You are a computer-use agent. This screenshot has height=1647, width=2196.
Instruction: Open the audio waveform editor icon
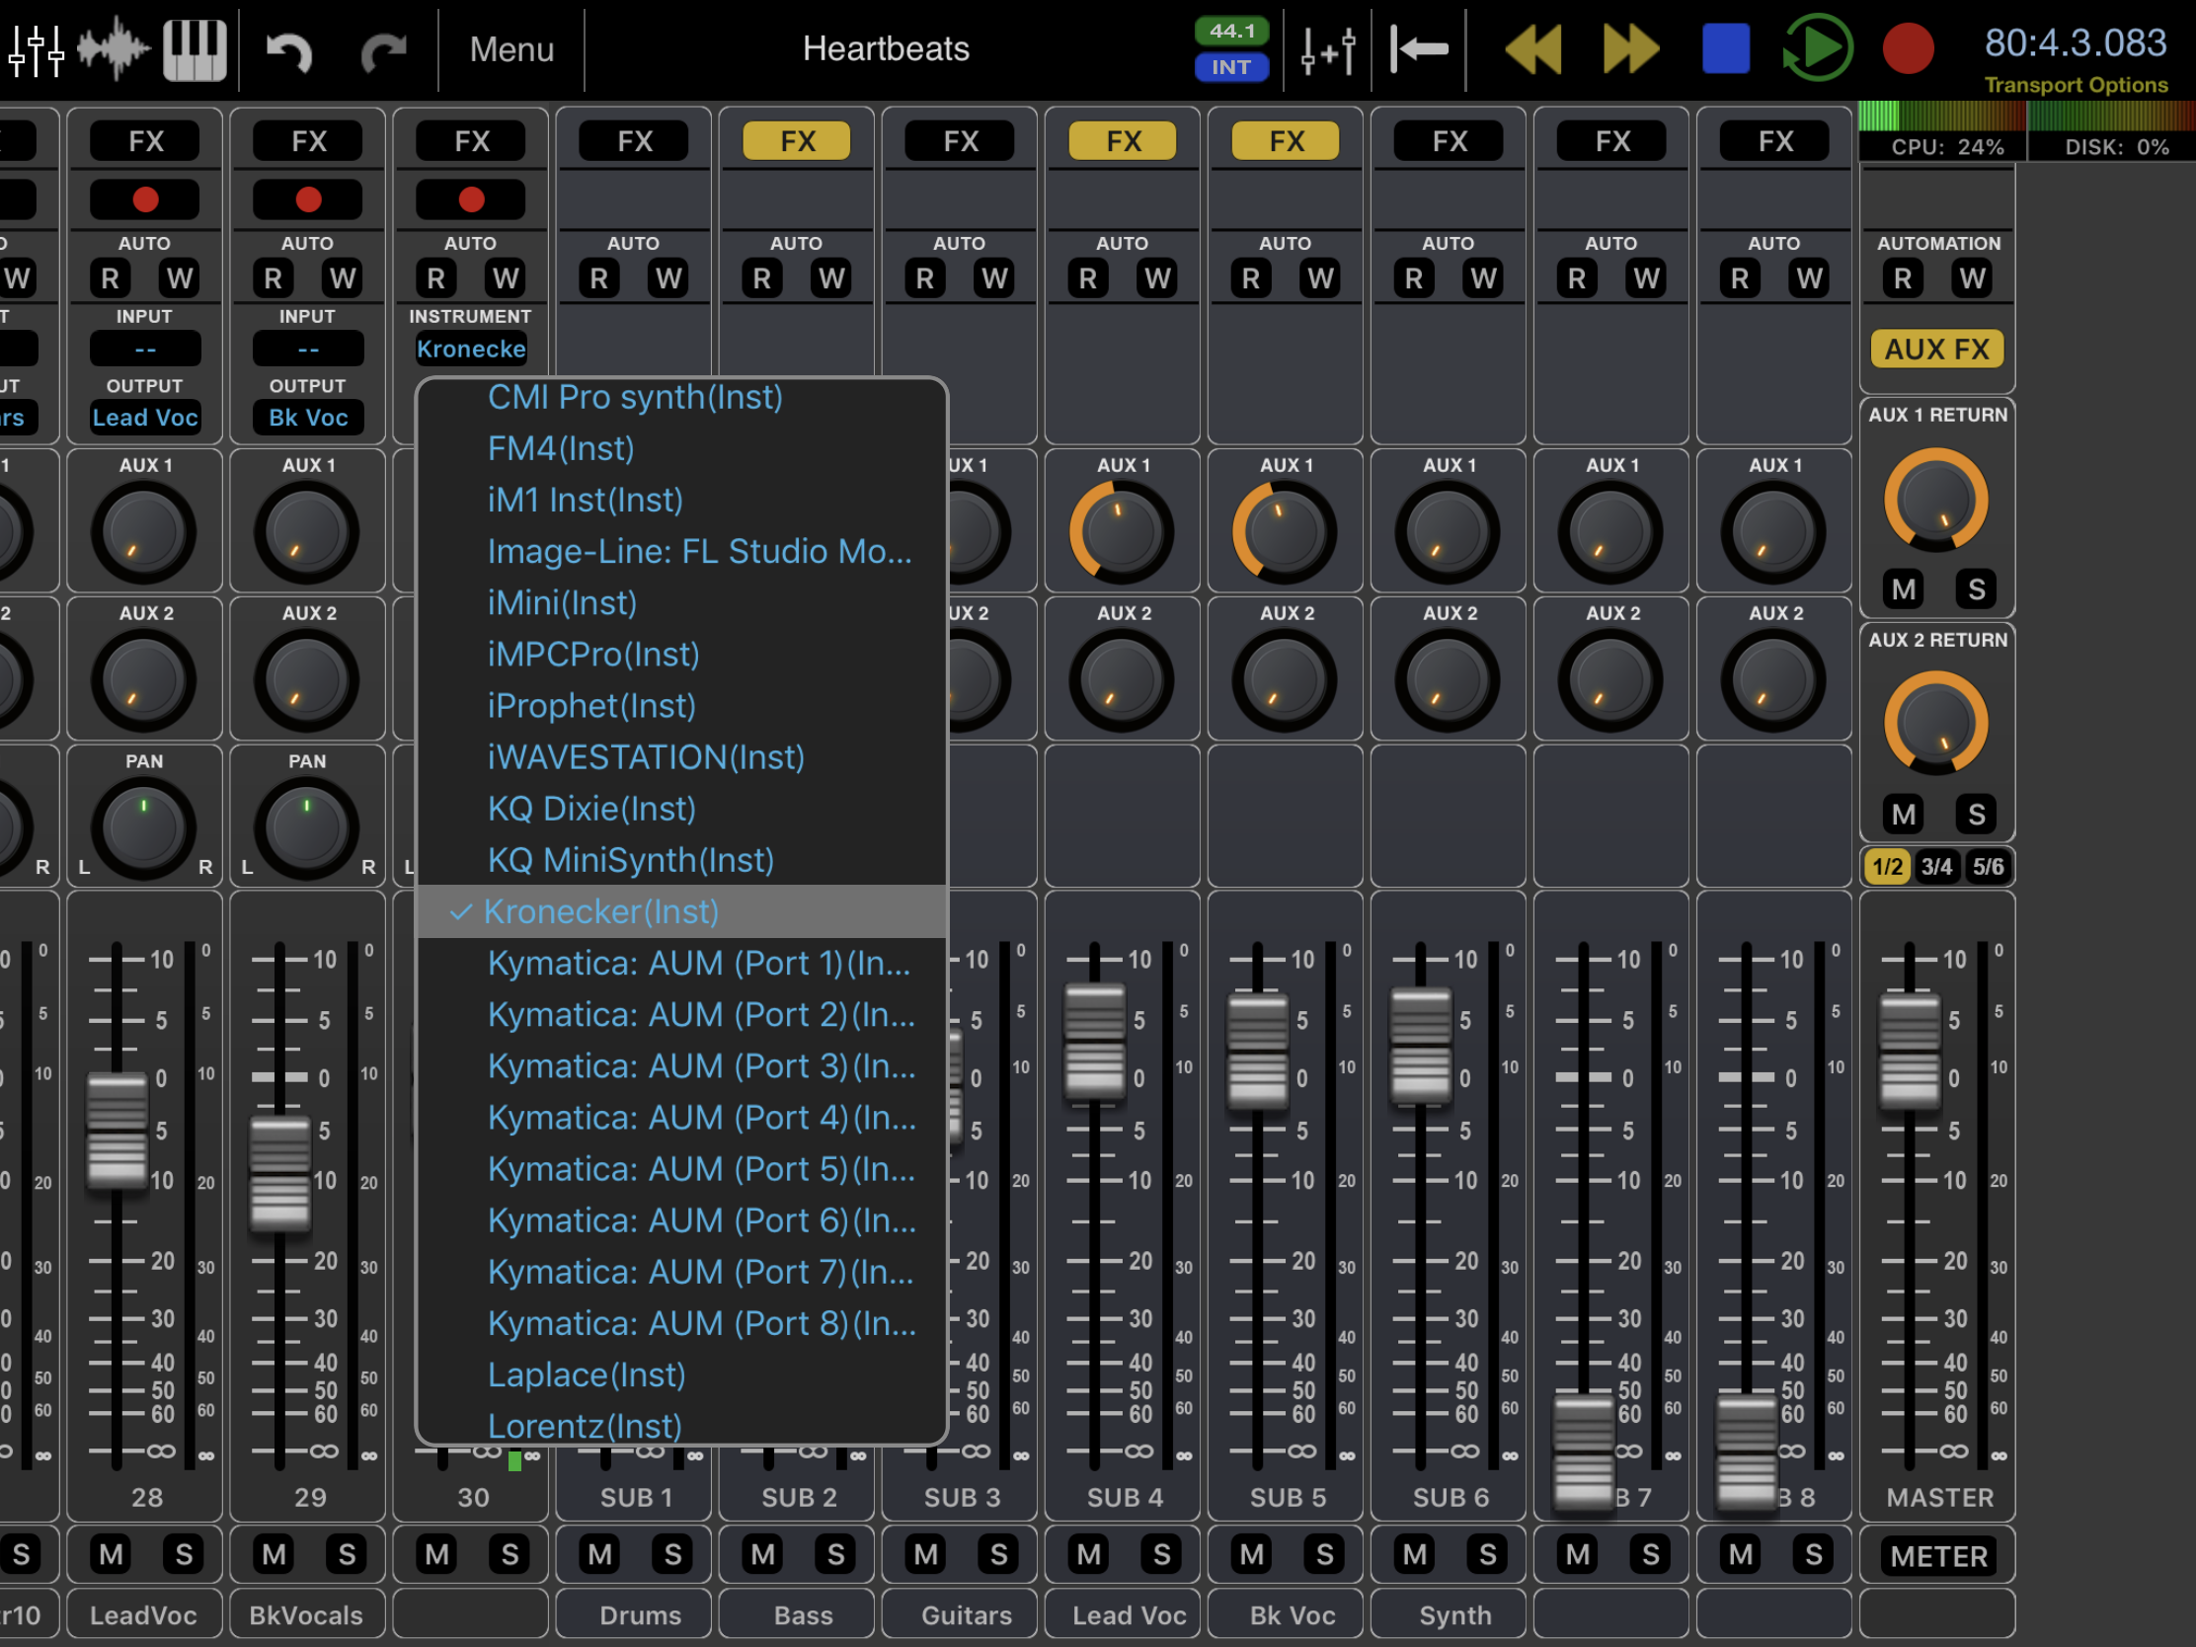(114, 48)
